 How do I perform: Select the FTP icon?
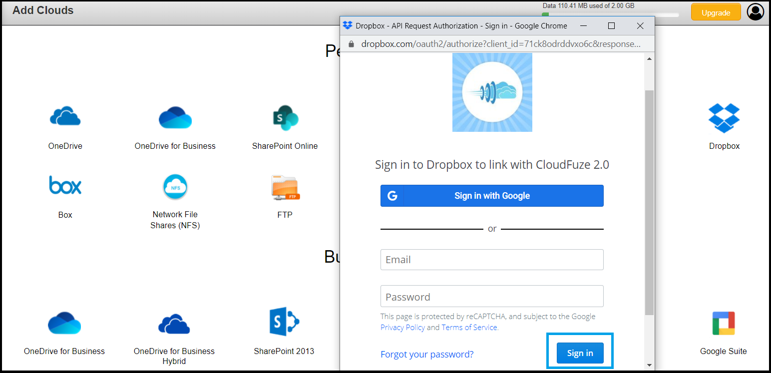click(285, 188)
